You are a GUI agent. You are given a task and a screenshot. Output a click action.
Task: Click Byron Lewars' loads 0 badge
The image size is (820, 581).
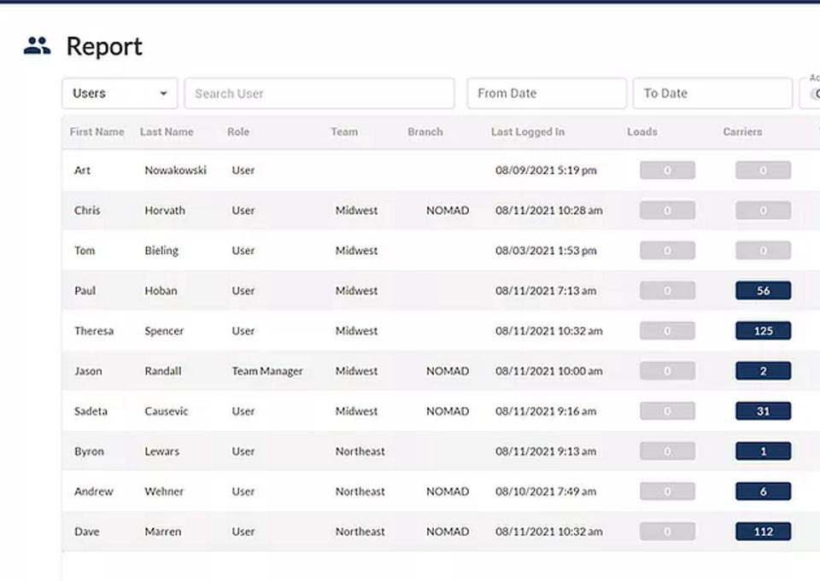(x=667, y=451)
